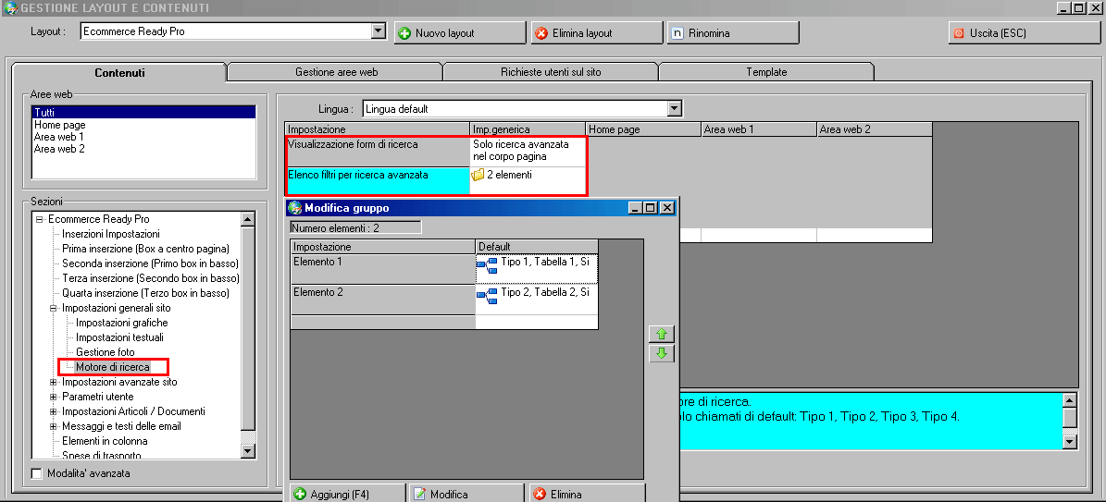
Task: Click Home page column header
Action: coord(643,129)
